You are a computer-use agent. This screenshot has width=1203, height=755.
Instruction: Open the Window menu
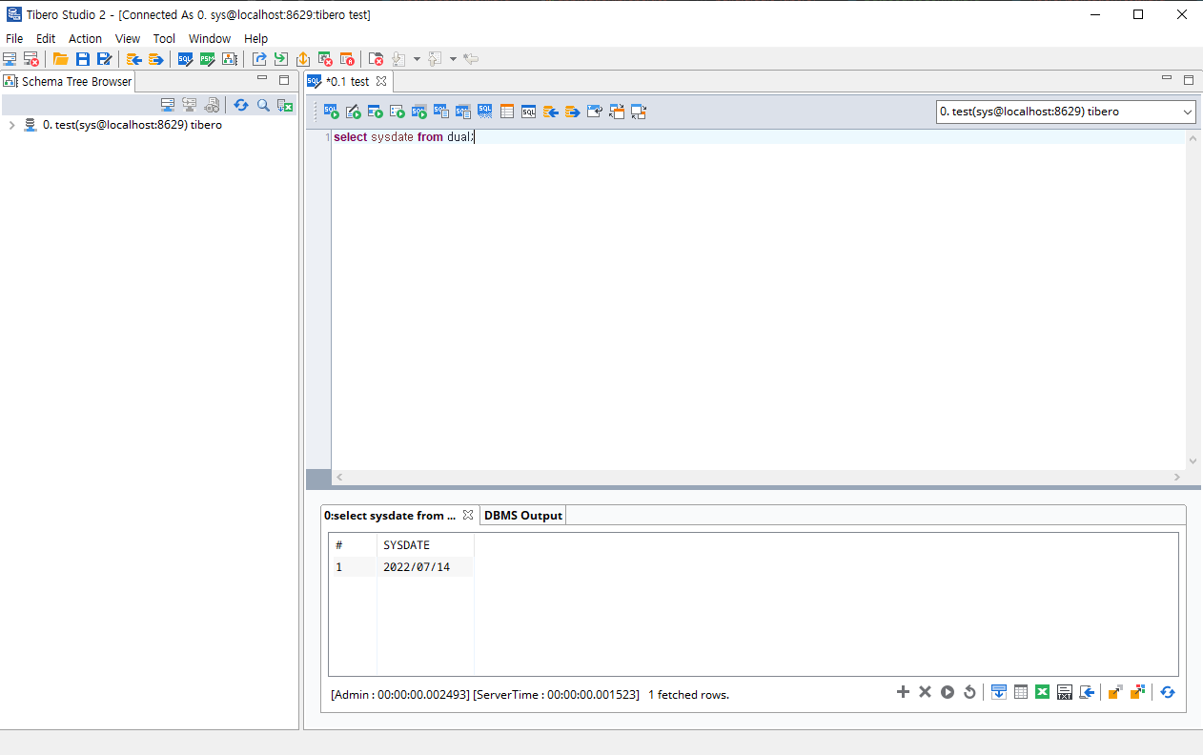pyautogui.click(x=210, y=38)
